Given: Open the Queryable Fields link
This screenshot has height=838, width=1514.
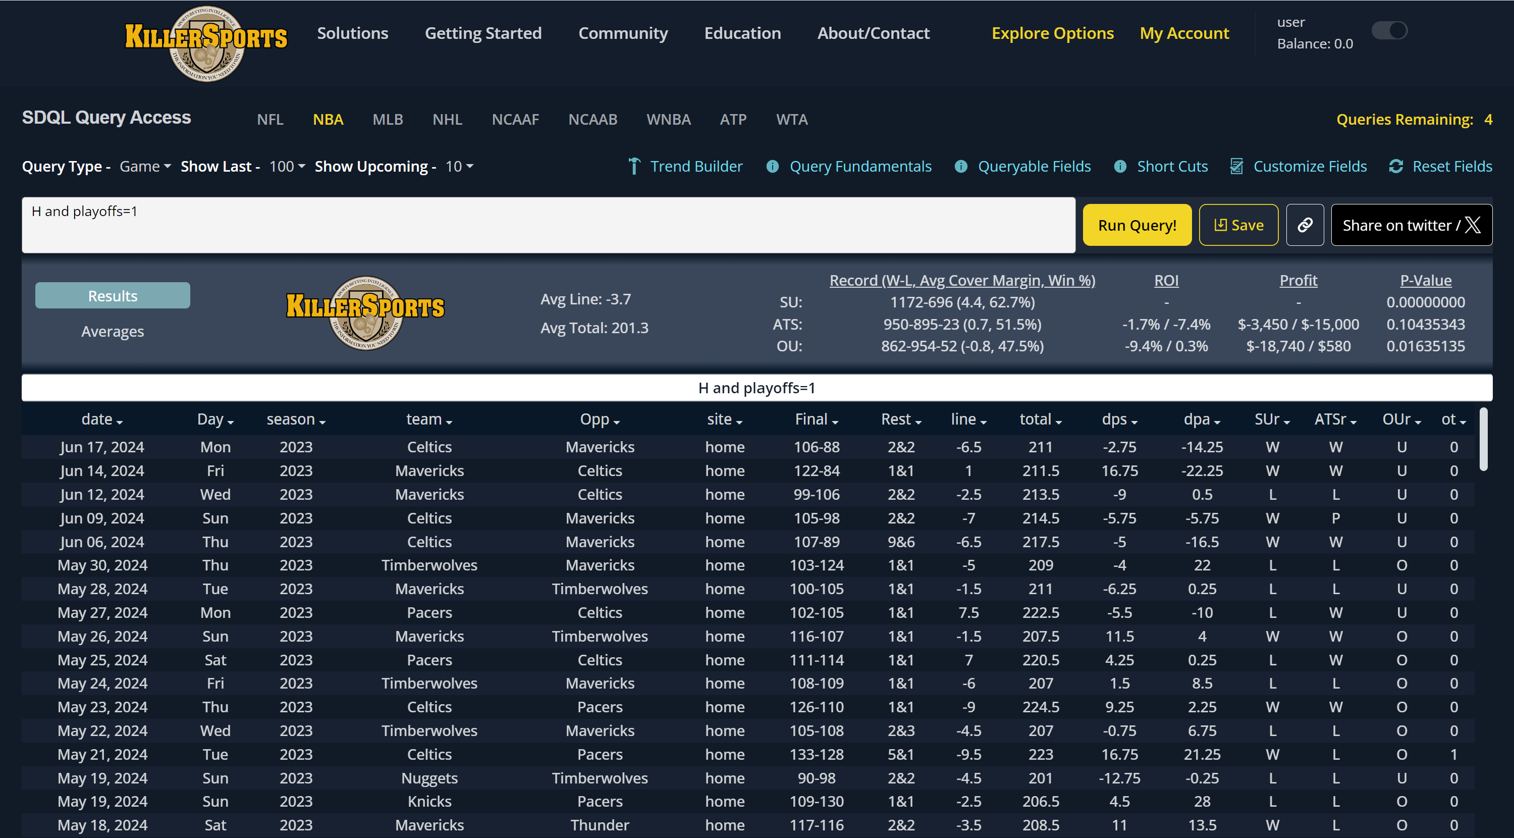Looking at the screenshot, I should (1034, 167).
